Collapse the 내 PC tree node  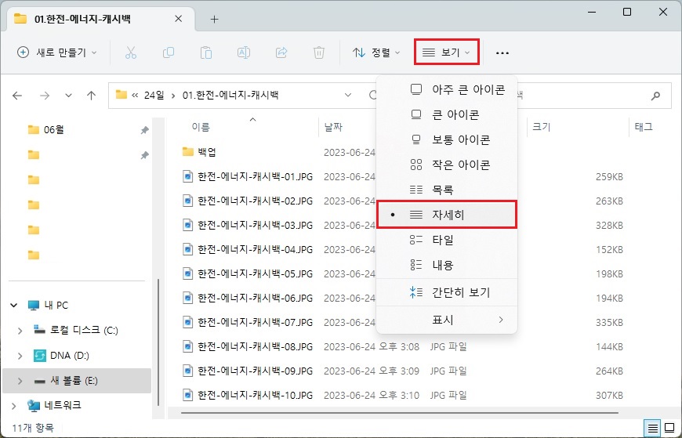coord(14,306)
